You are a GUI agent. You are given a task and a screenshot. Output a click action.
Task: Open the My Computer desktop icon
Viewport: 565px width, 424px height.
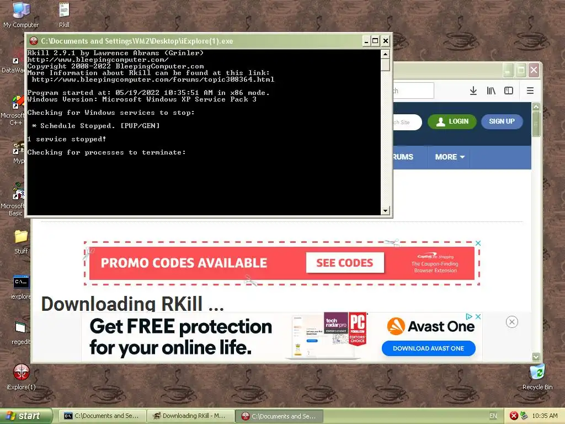(21, 15)
